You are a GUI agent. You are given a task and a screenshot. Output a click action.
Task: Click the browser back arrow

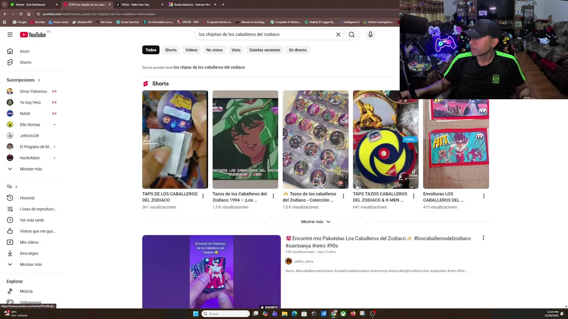[5, 14]
